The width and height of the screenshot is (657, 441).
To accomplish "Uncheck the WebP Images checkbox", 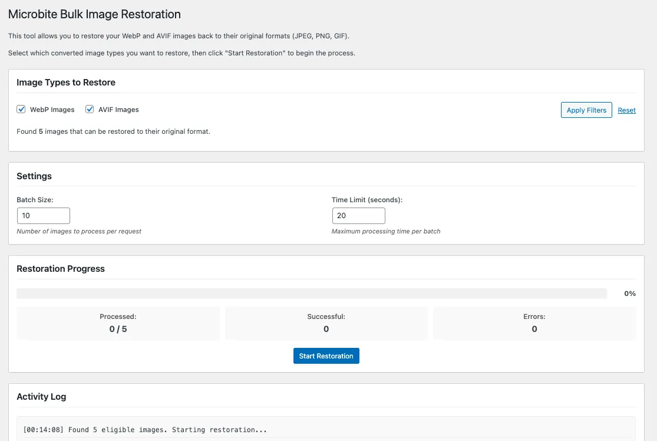I will [x=21, y=110].
